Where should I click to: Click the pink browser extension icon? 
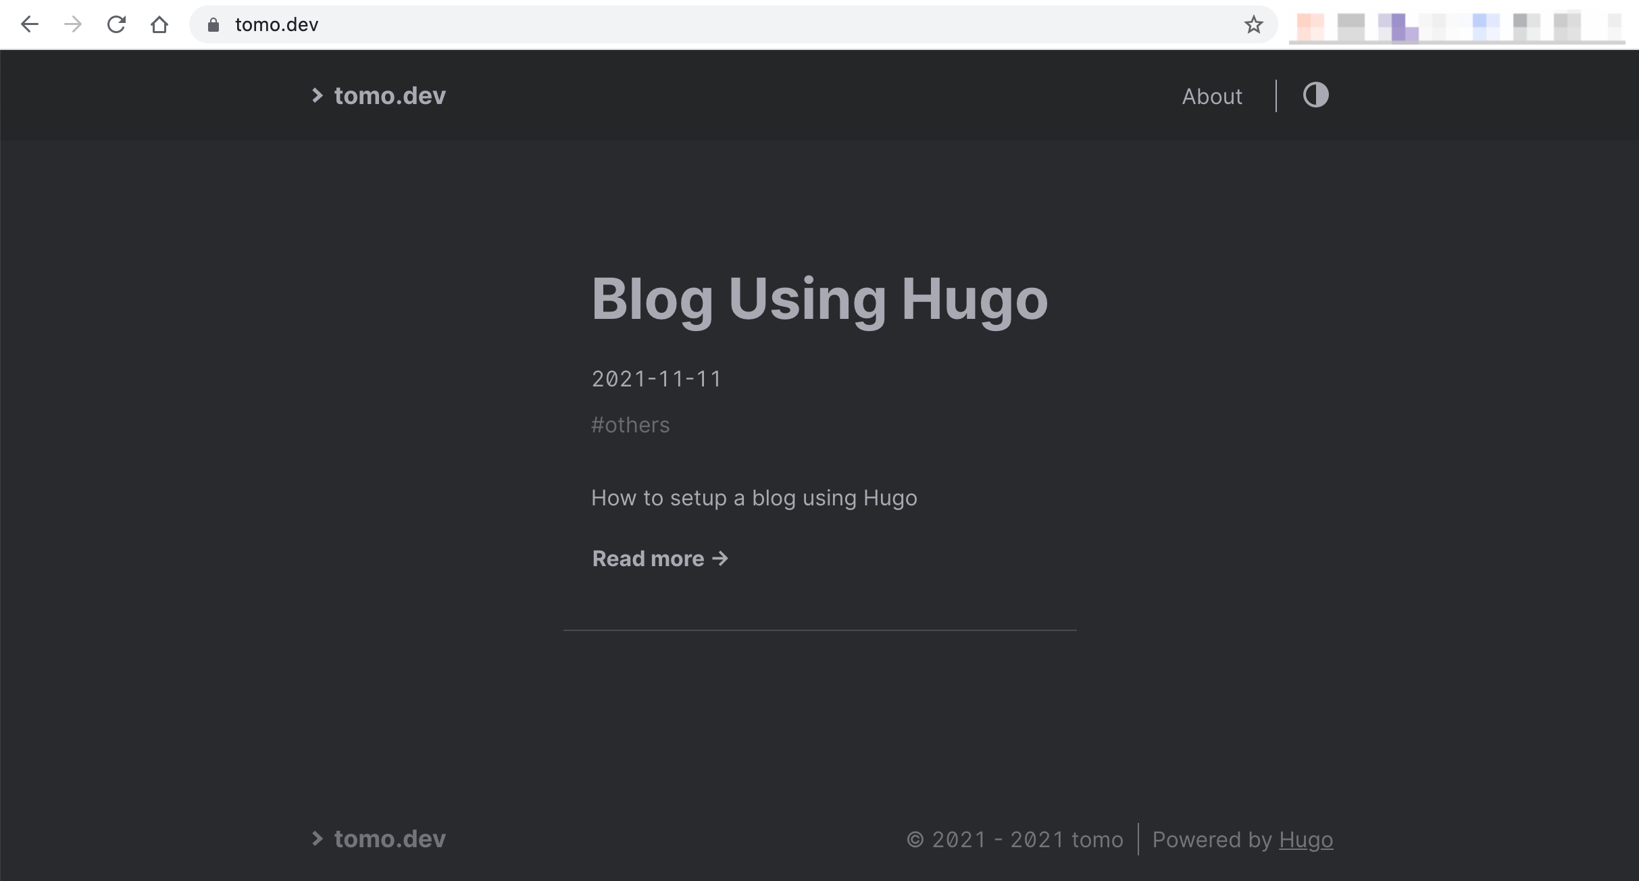point(1310,27)
